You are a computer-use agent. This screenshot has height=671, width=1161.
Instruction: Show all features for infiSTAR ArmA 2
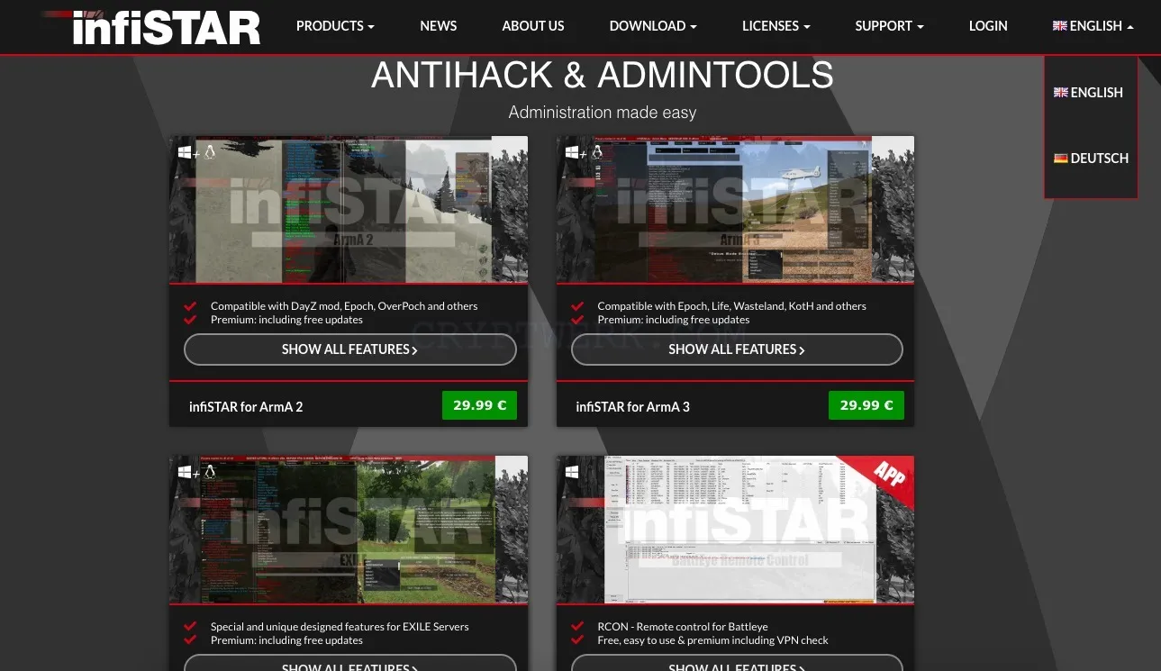350,349
